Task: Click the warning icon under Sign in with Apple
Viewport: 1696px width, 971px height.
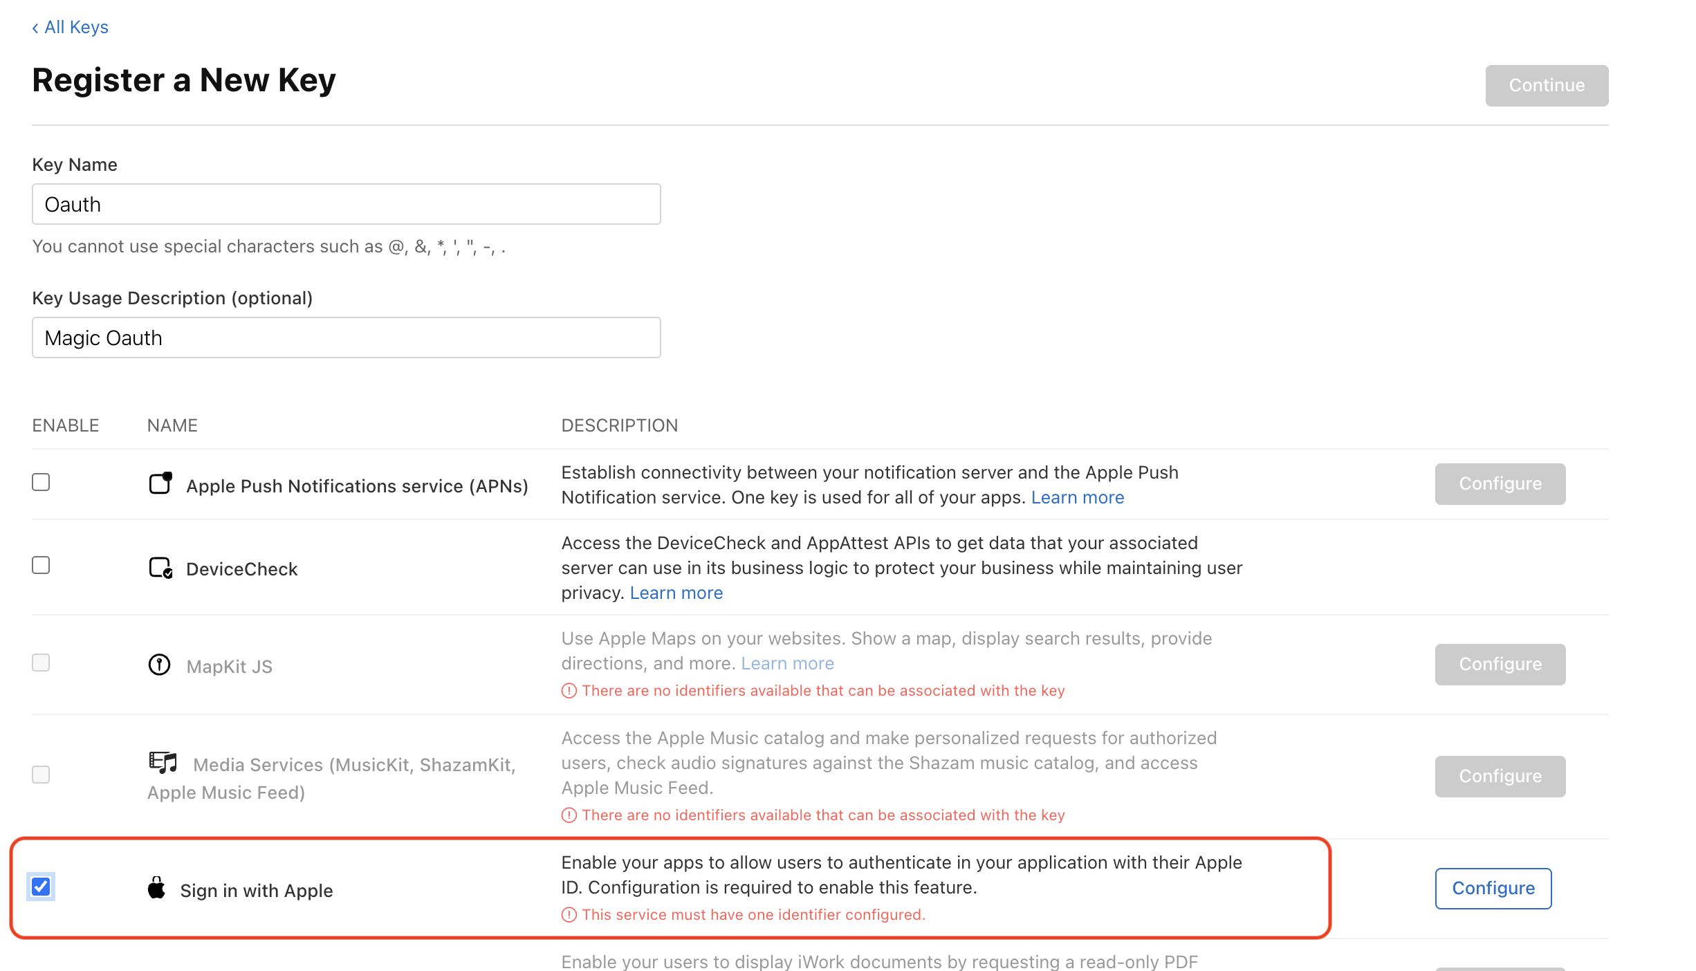Action: click(569, 914)
